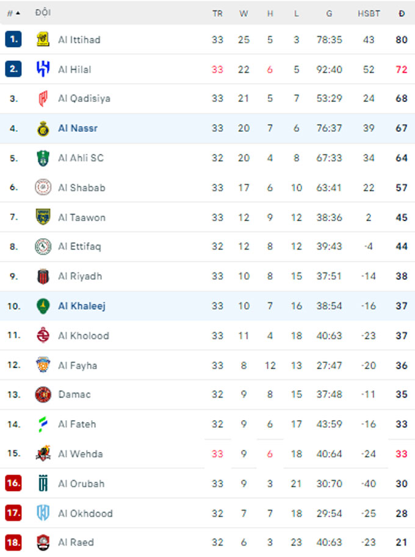Click the blue rank 1 position badge
415x557 pixels.
13,39
